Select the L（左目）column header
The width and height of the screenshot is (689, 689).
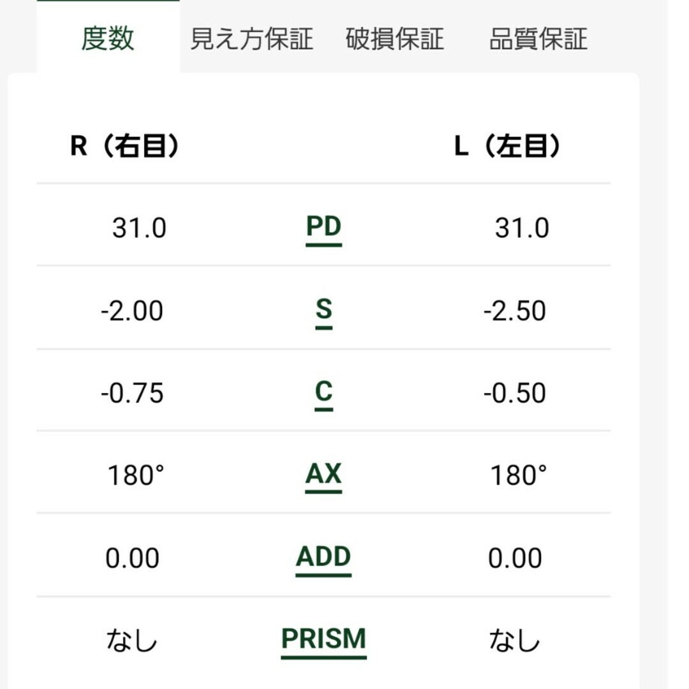507,146
